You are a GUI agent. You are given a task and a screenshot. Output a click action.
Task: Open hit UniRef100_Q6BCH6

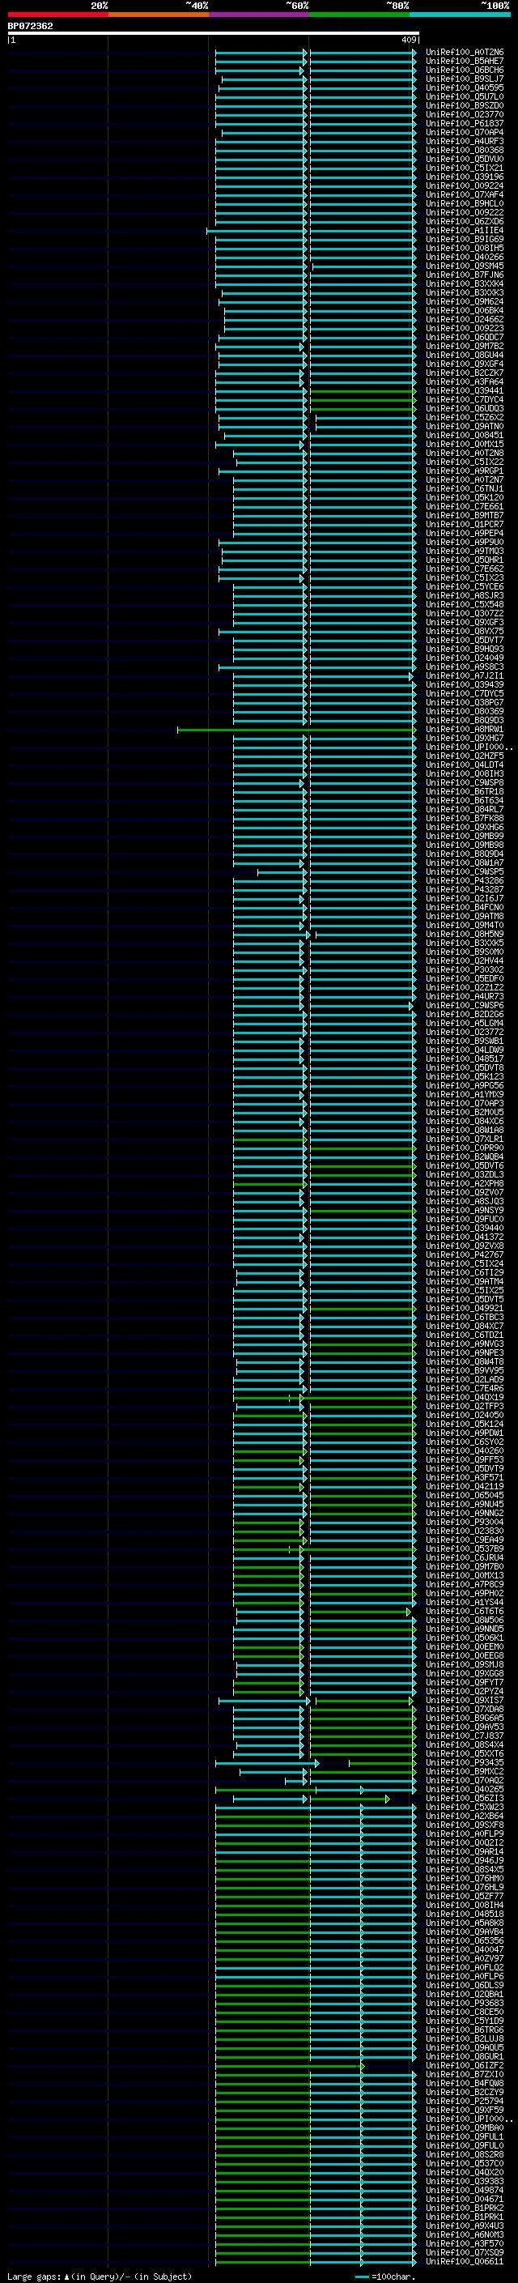(465, 70)
